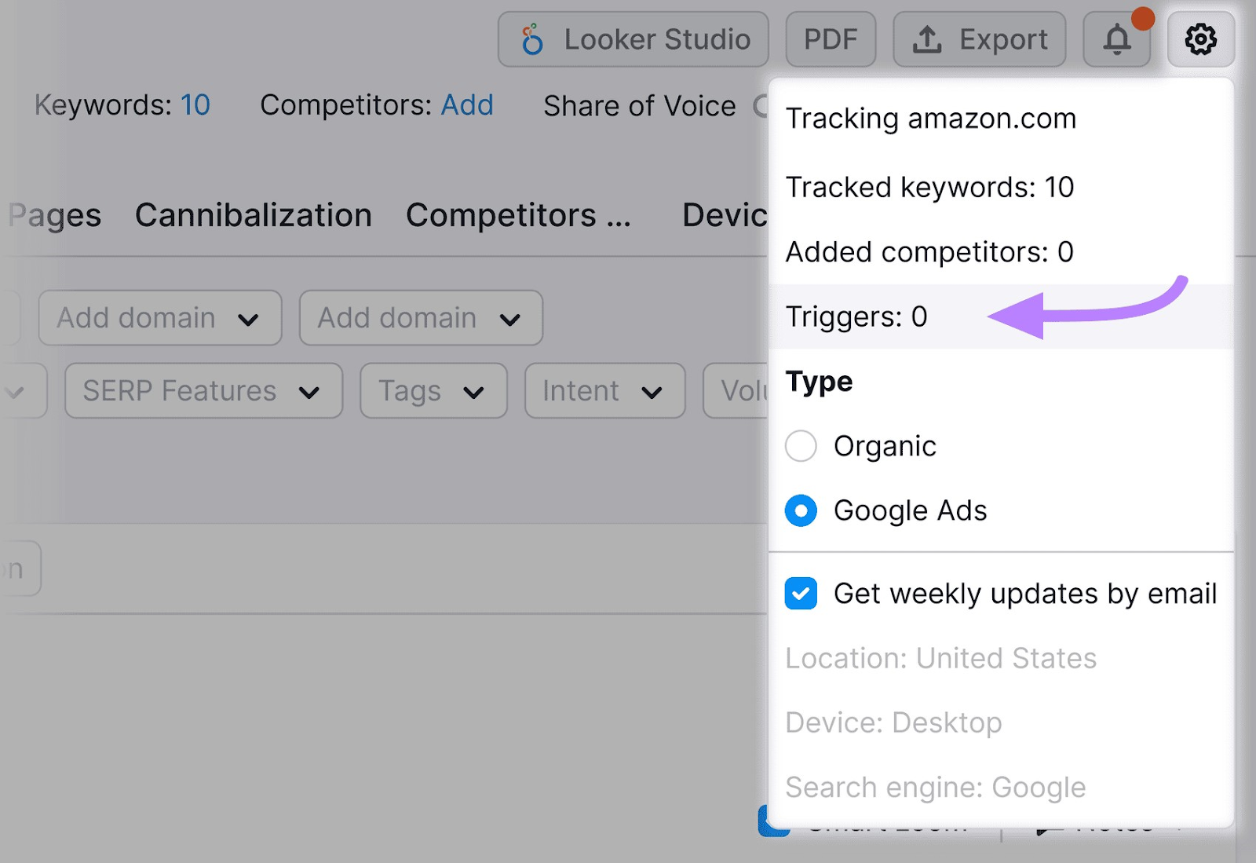Click the Keywords: 10 link
1256x863 pixels.
click(195, 104)
